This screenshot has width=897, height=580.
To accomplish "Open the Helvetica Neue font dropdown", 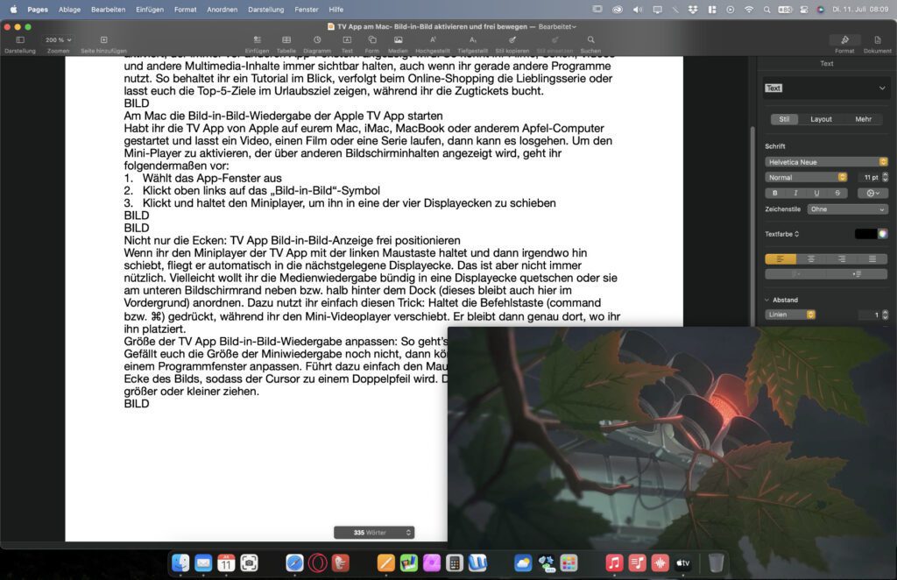I will coord(826,162).
